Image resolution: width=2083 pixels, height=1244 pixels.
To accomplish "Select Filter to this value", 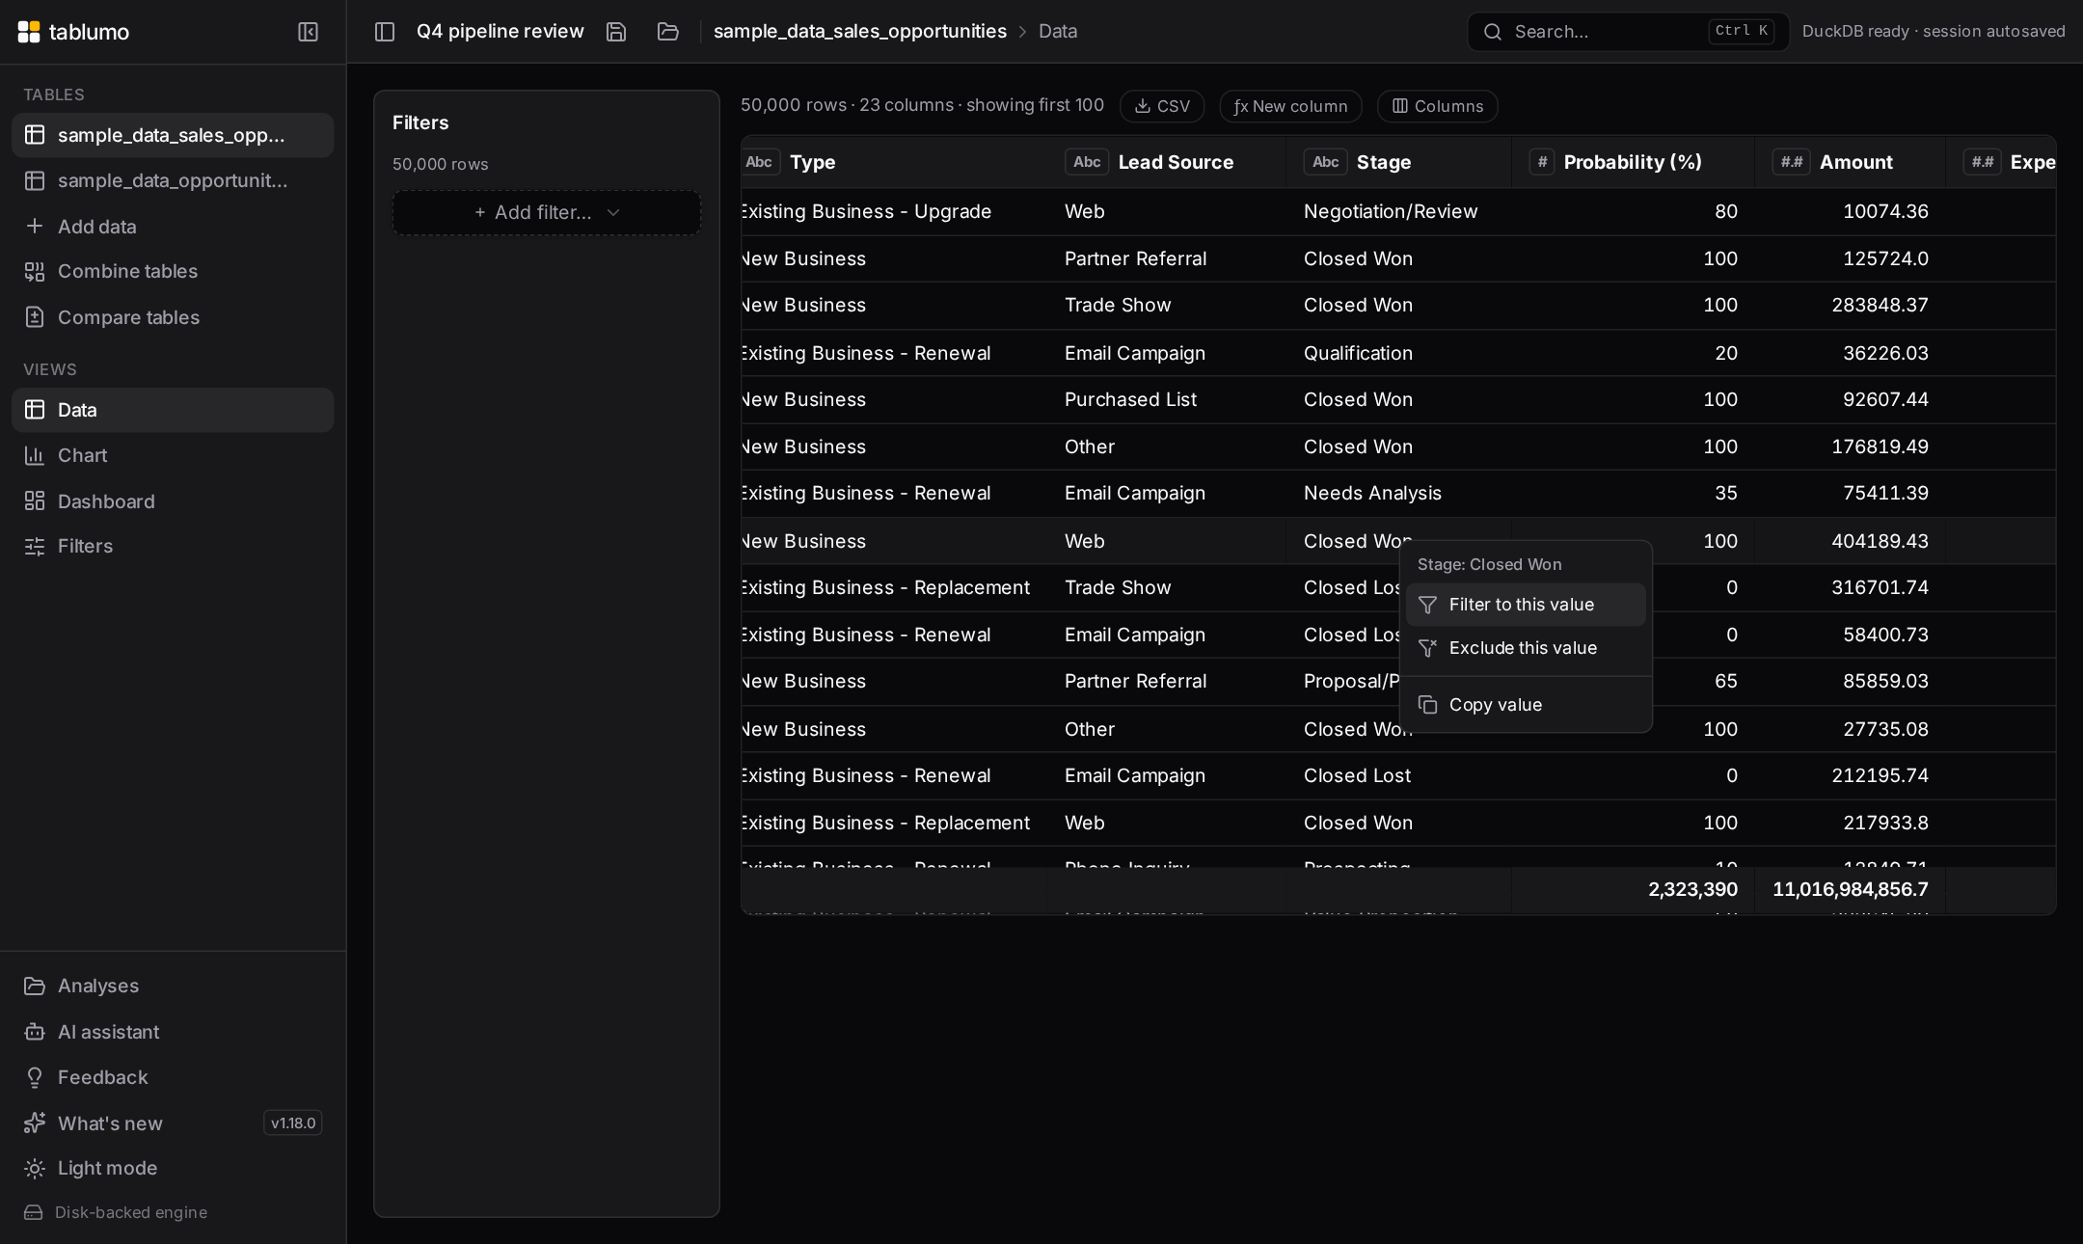I will (x=1526, y=605).
